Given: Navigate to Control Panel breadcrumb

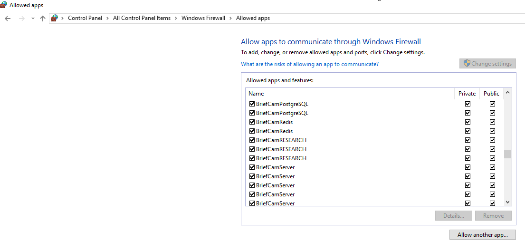Looking at the screenshot, I should point(85,18).
